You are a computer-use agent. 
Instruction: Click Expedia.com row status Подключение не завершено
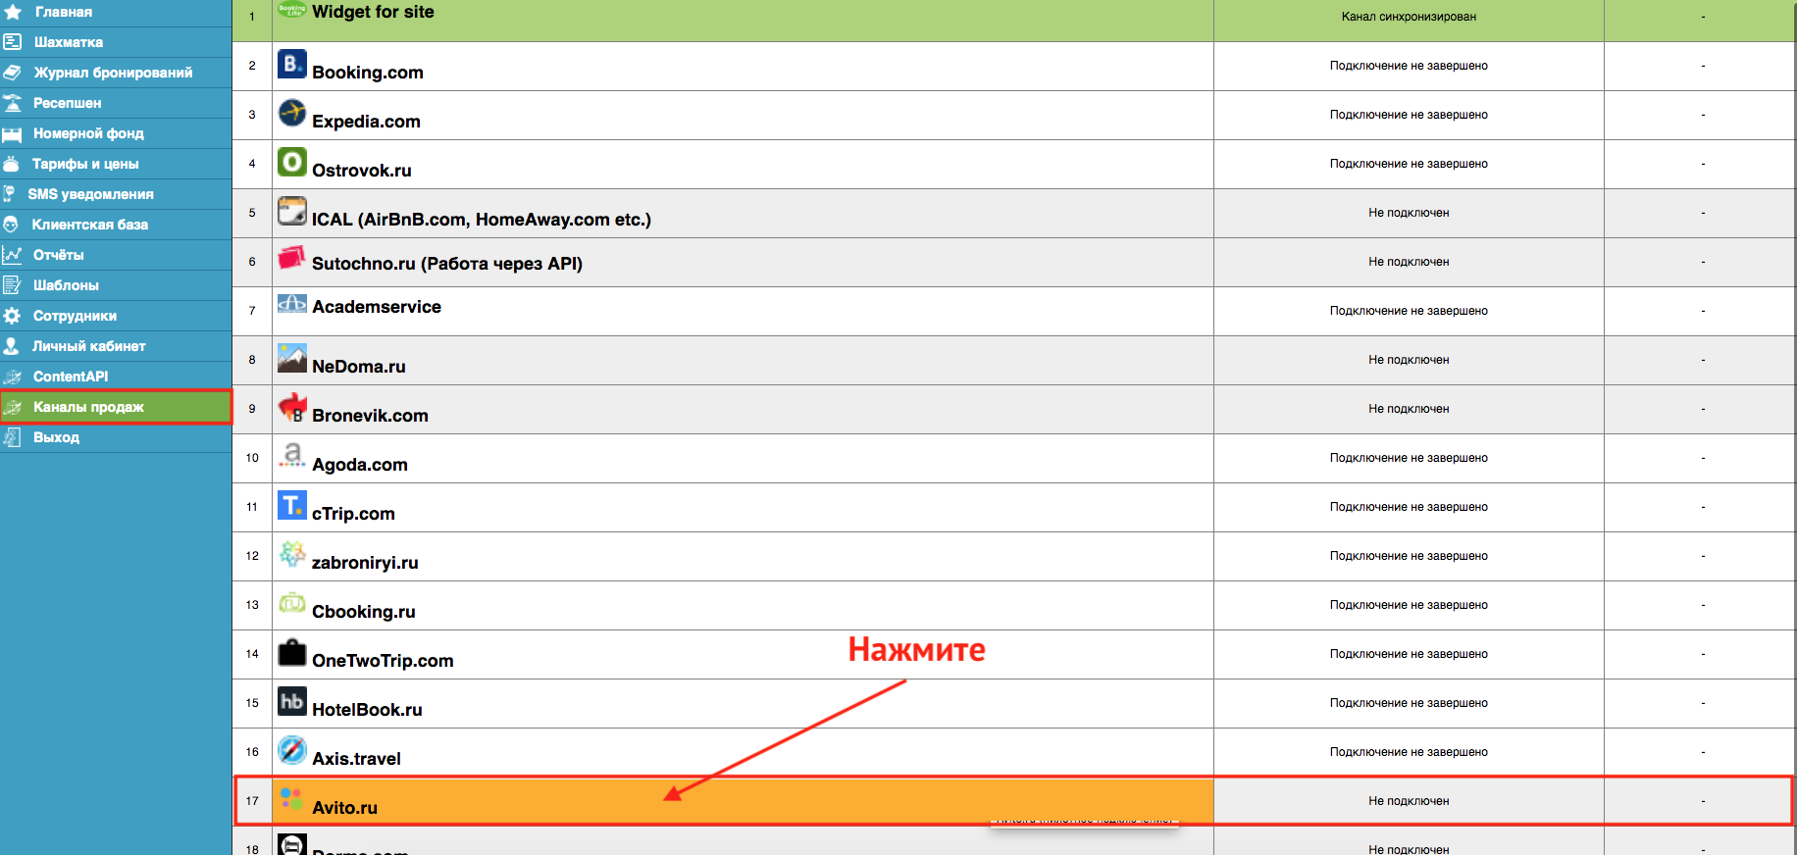(x=1409, y=115)
